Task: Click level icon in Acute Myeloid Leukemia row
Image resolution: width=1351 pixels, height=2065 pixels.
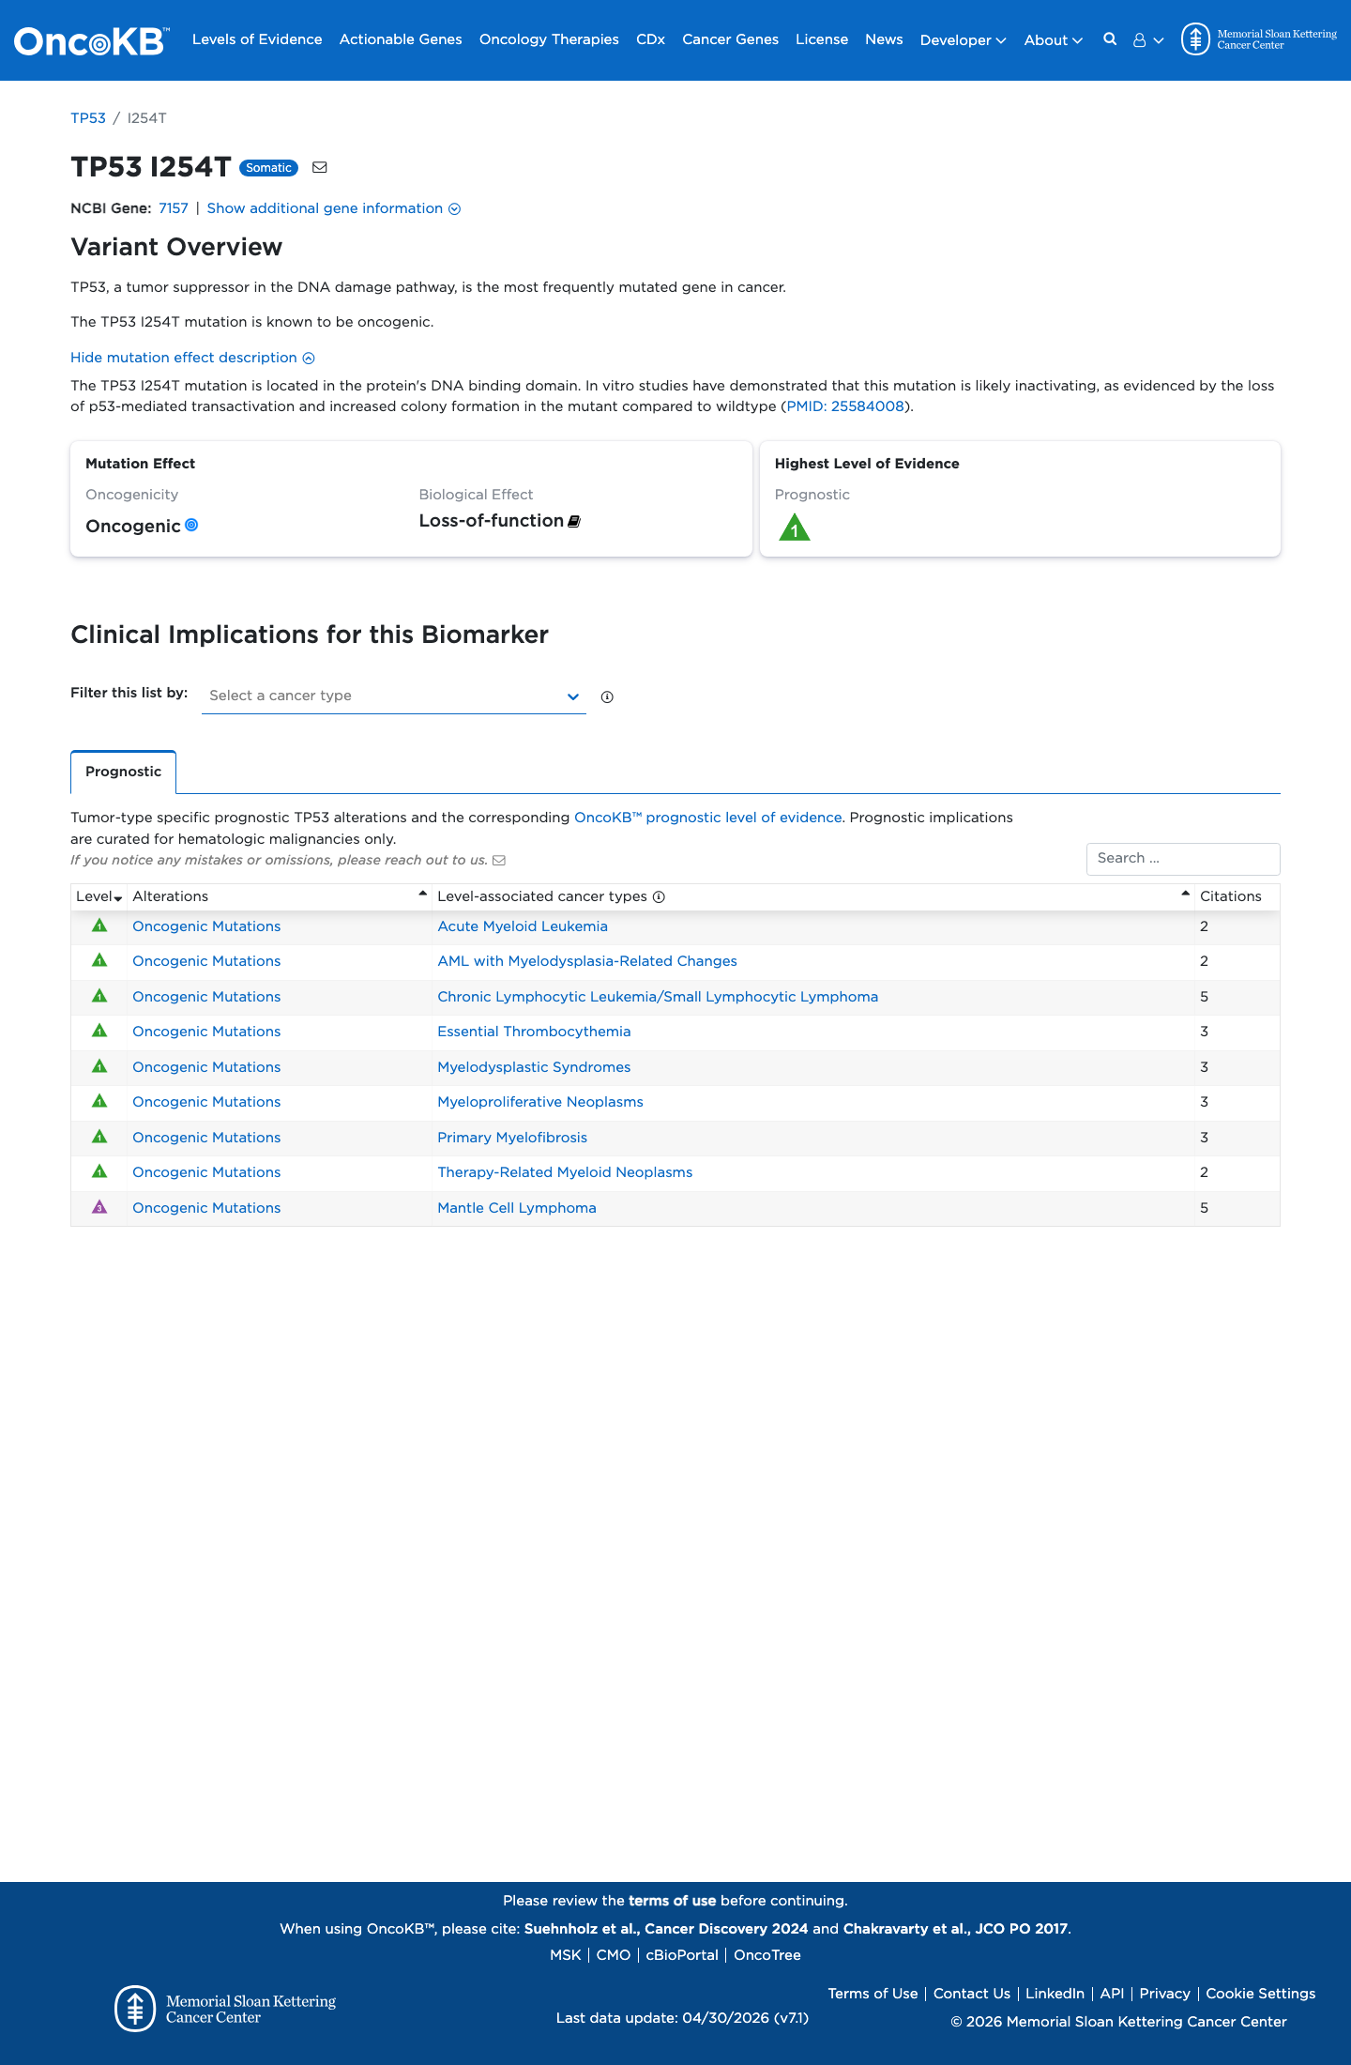Action: coord(99,925)
